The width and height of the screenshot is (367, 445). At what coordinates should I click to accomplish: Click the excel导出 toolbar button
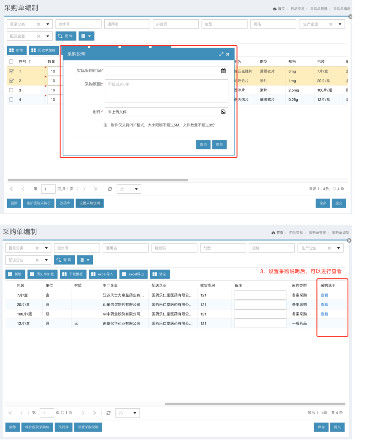point(133,274)
